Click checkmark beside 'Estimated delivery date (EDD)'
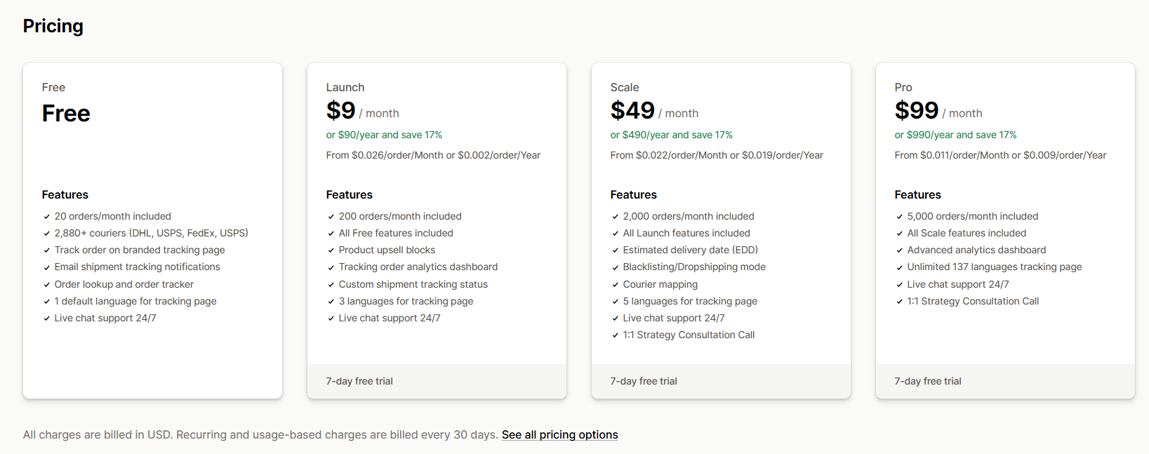The width and height of the screenshot is (1149, 454). tap(616, 251)
